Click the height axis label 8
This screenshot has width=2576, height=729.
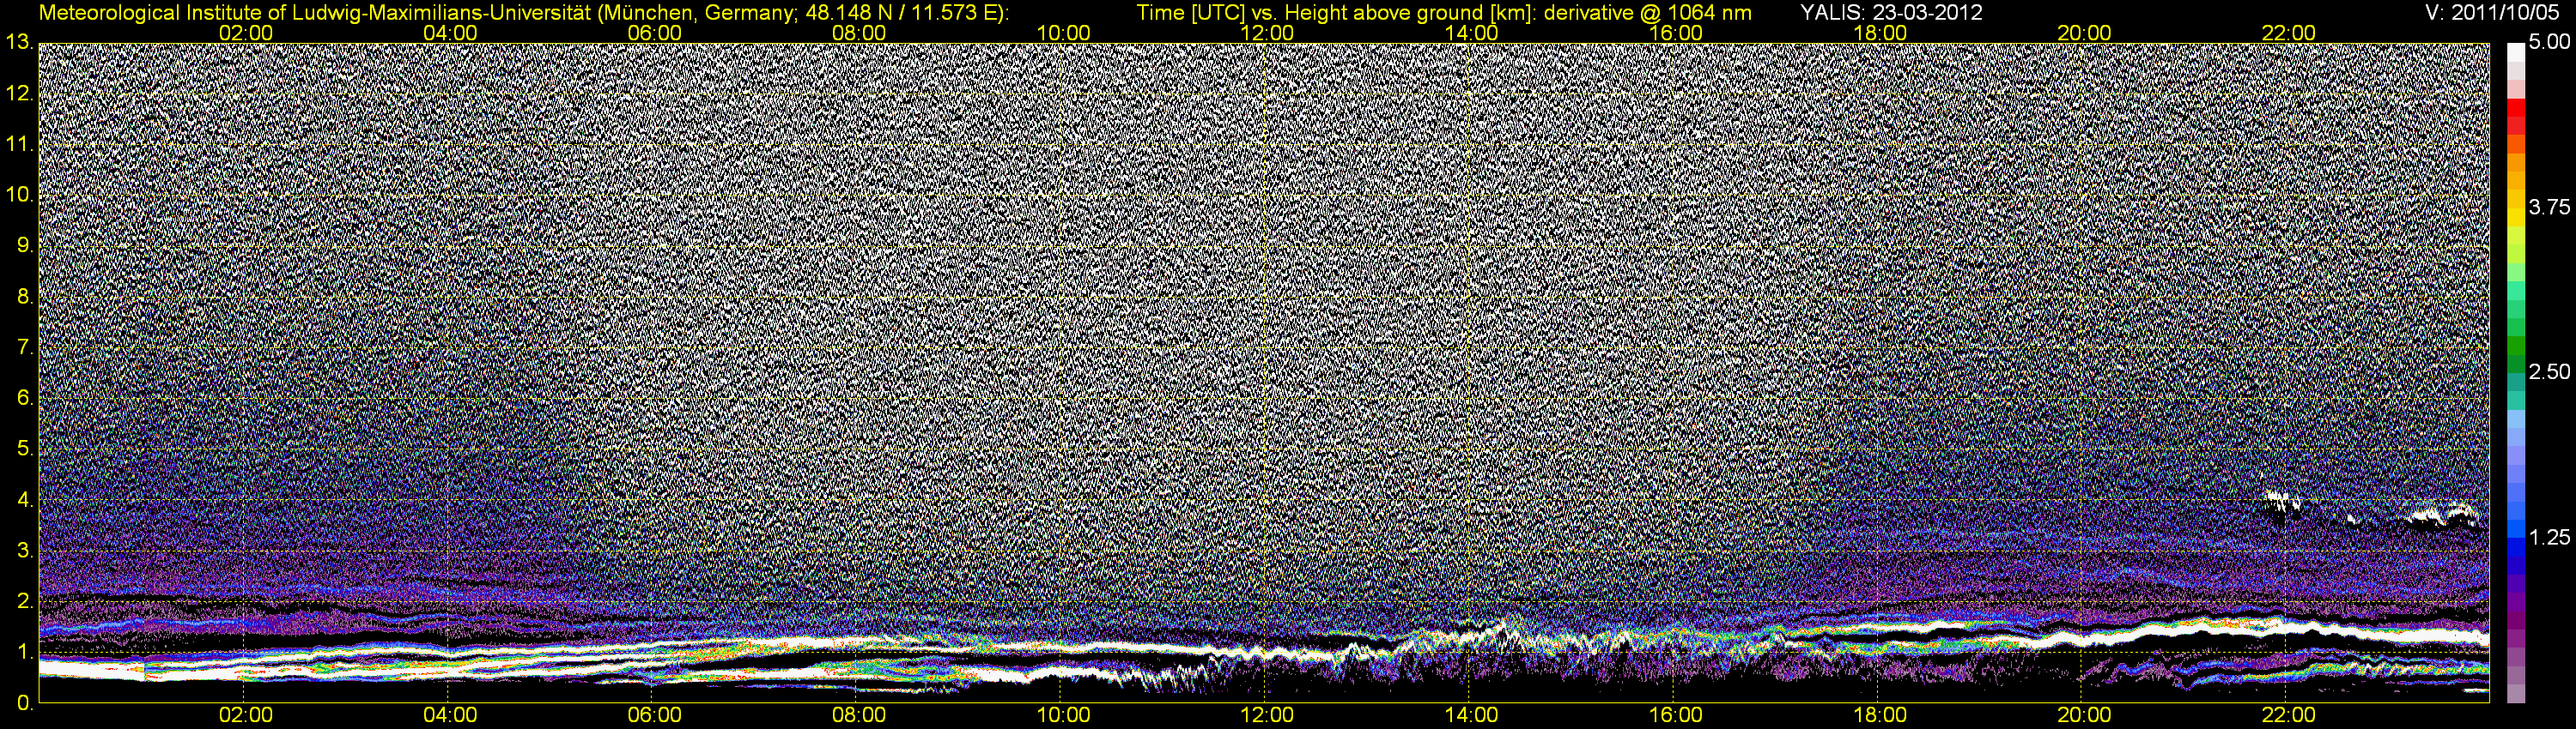pyautogui.click(x=24, y=297)
